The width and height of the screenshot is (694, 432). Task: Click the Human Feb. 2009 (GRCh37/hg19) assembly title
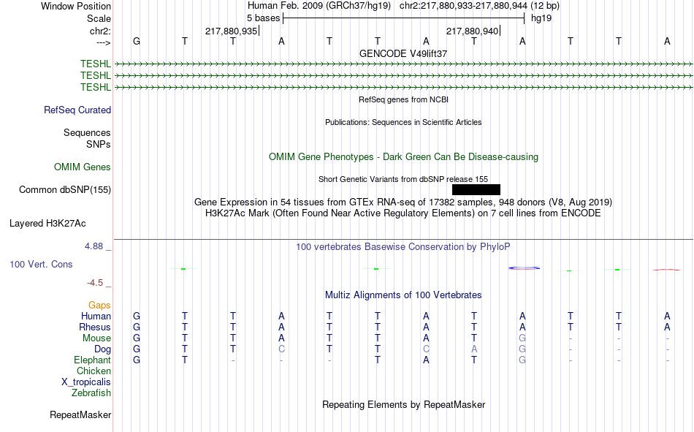pyautogui.click(x=319, y=6)
